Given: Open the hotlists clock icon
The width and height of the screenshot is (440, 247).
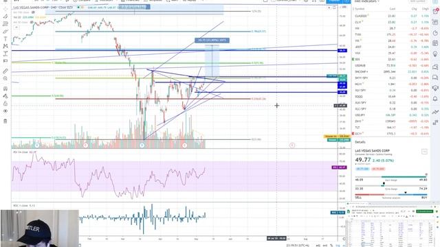Looking at the screenshot, I should [435, 33].
